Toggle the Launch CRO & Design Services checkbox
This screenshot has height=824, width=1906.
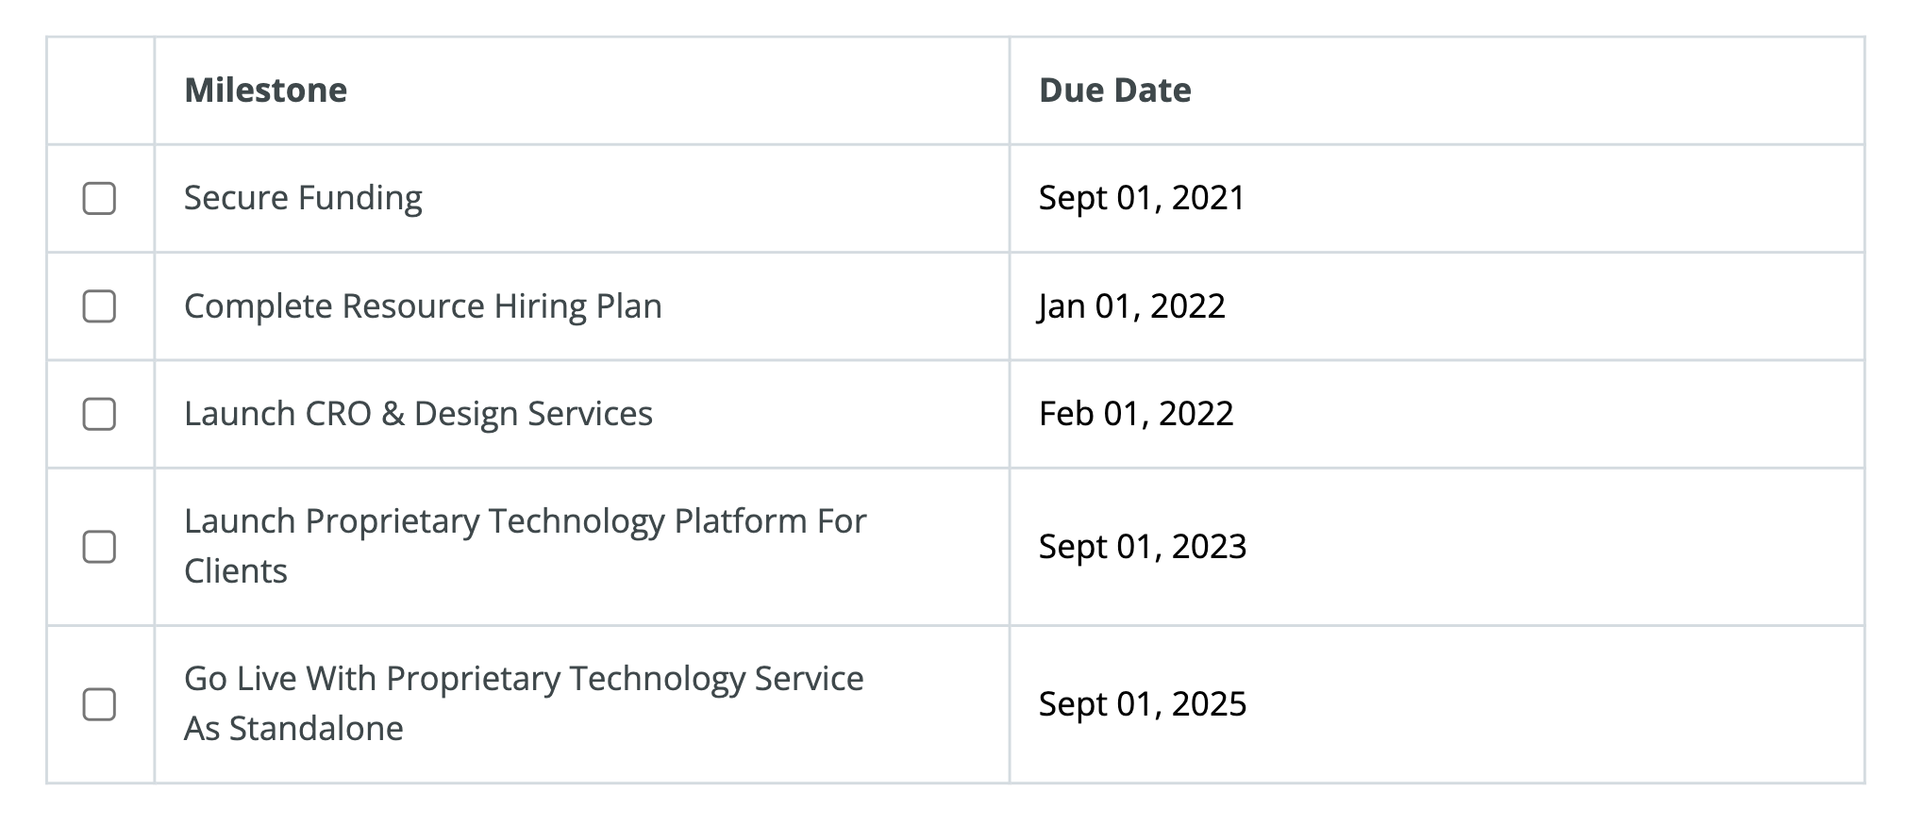(x=99, y=414)
